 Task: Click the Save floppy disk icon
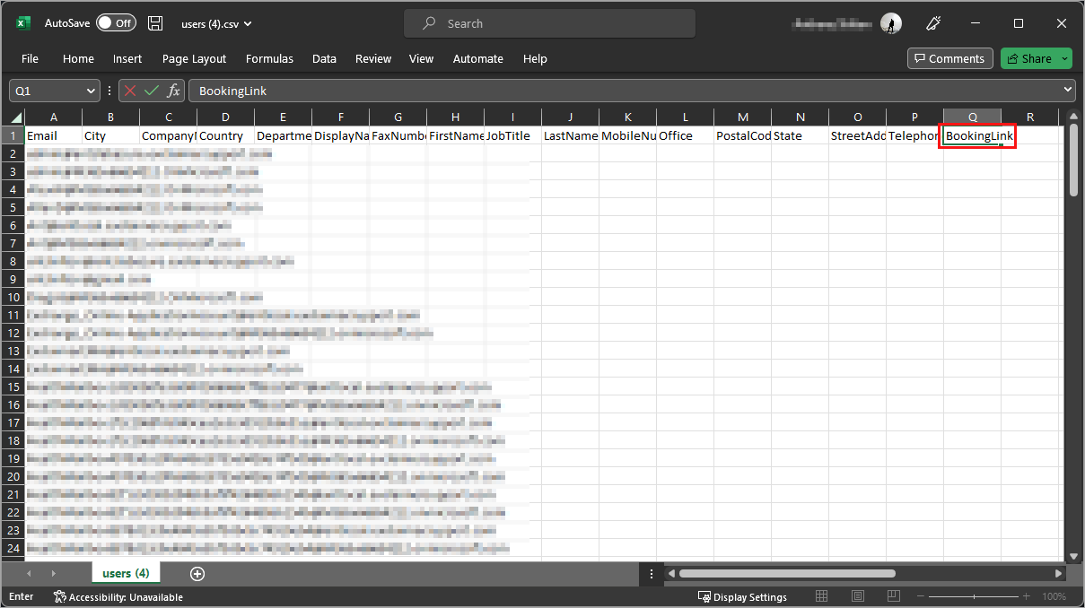point(155,23)
